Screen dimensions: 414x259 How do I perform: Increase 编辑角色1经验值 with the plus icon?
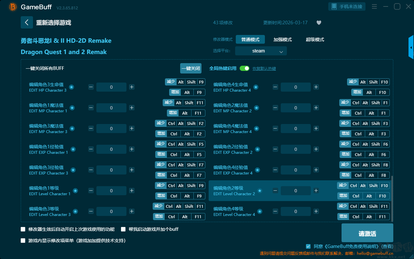(x=132, y=149)
